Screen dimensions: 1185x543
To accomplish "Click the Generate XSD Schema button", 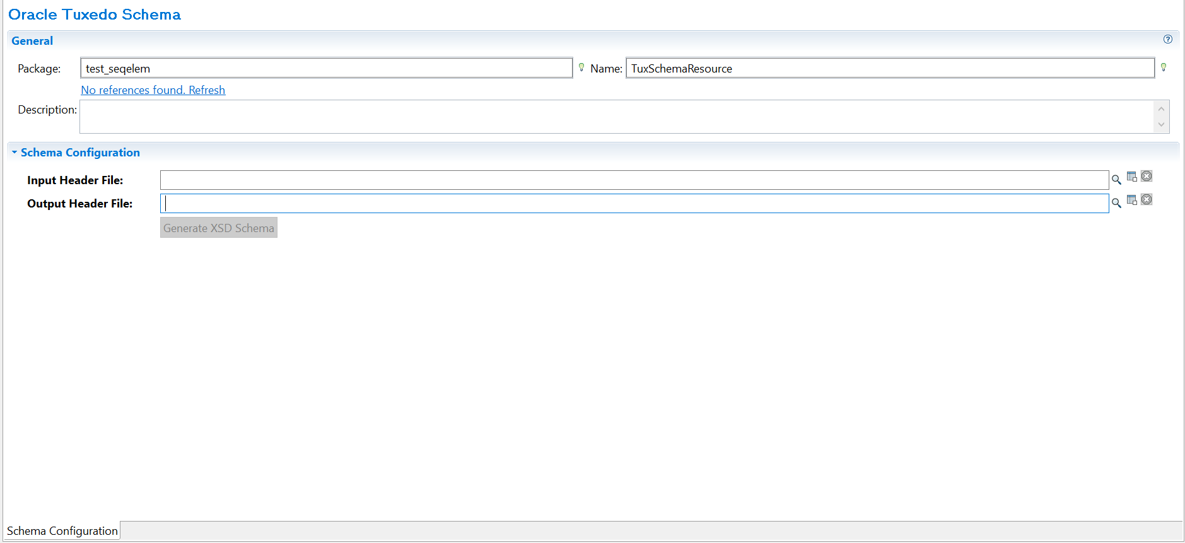I will pyautogui.click(x=219, y=228).
